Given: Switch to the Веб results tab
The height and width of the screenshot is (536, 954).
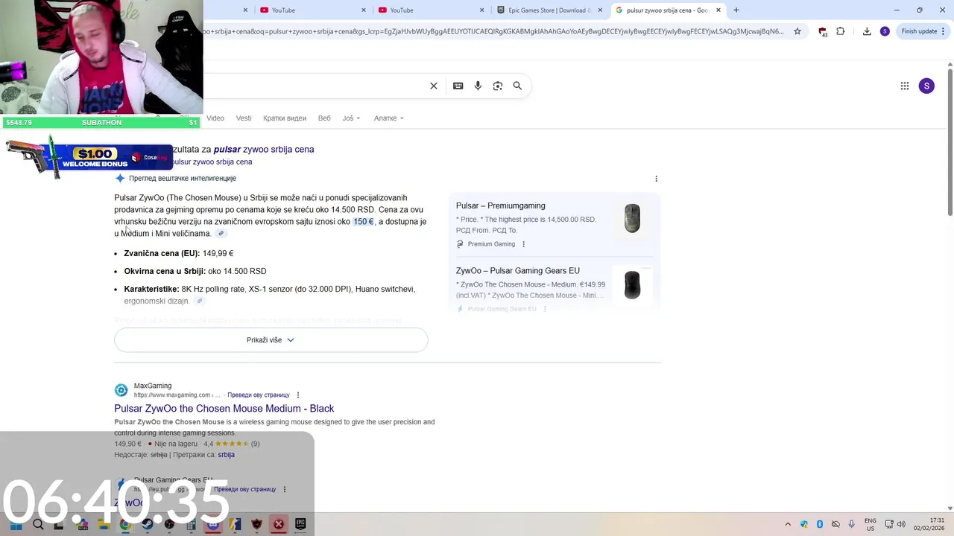Looking at the screenshot, I should [x=324, y=118].
